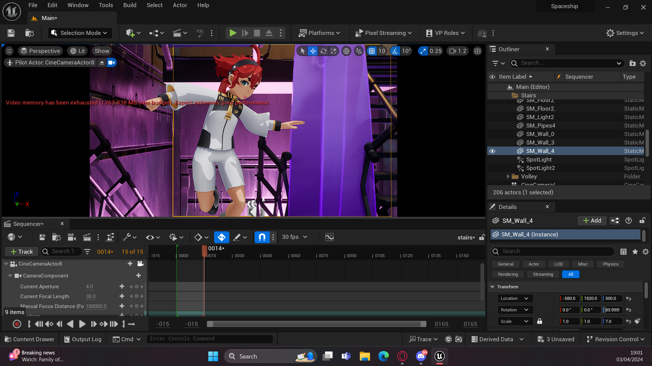Image resolution: width=652 pixels, height=366 pixels.
Task: Toggle the snapping magnet button in Sequencer
Action: coord(262,237)
